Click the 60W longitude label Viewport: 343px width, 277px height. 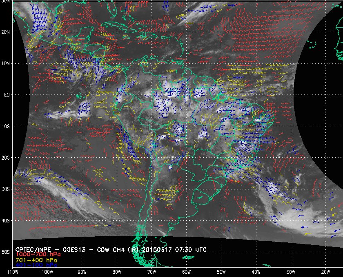point(186,272)
